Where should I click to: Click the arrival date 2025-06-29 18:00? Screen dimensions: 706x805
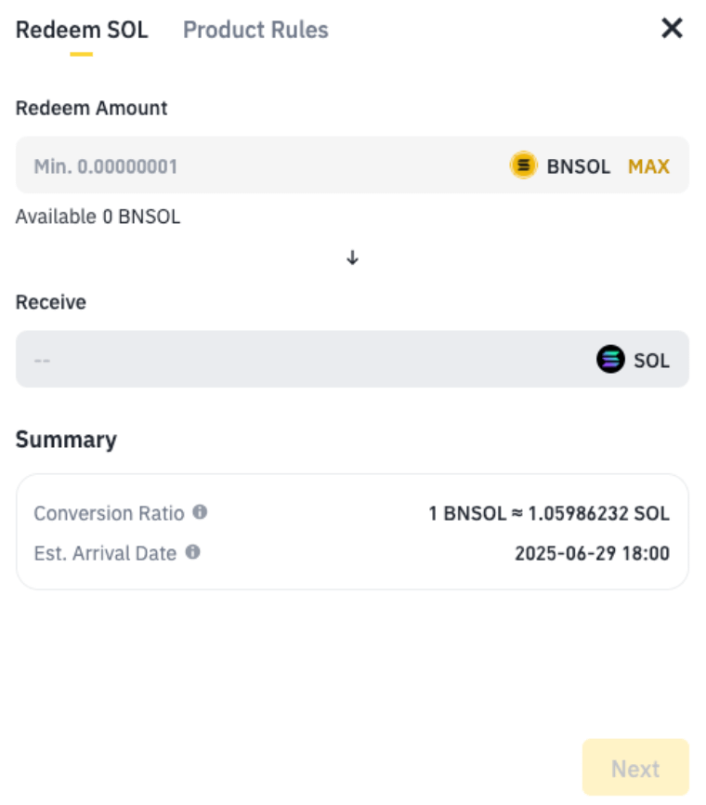(x=592, y=553)
